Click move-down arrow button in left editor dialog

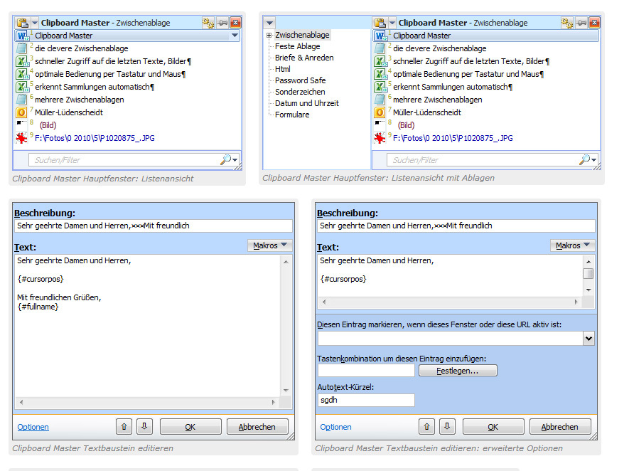coord(144,426)
